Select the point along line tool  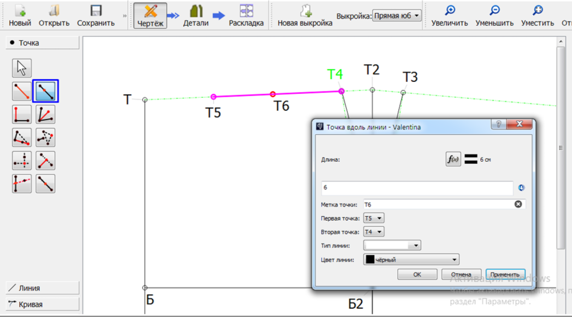coord(45,91)
